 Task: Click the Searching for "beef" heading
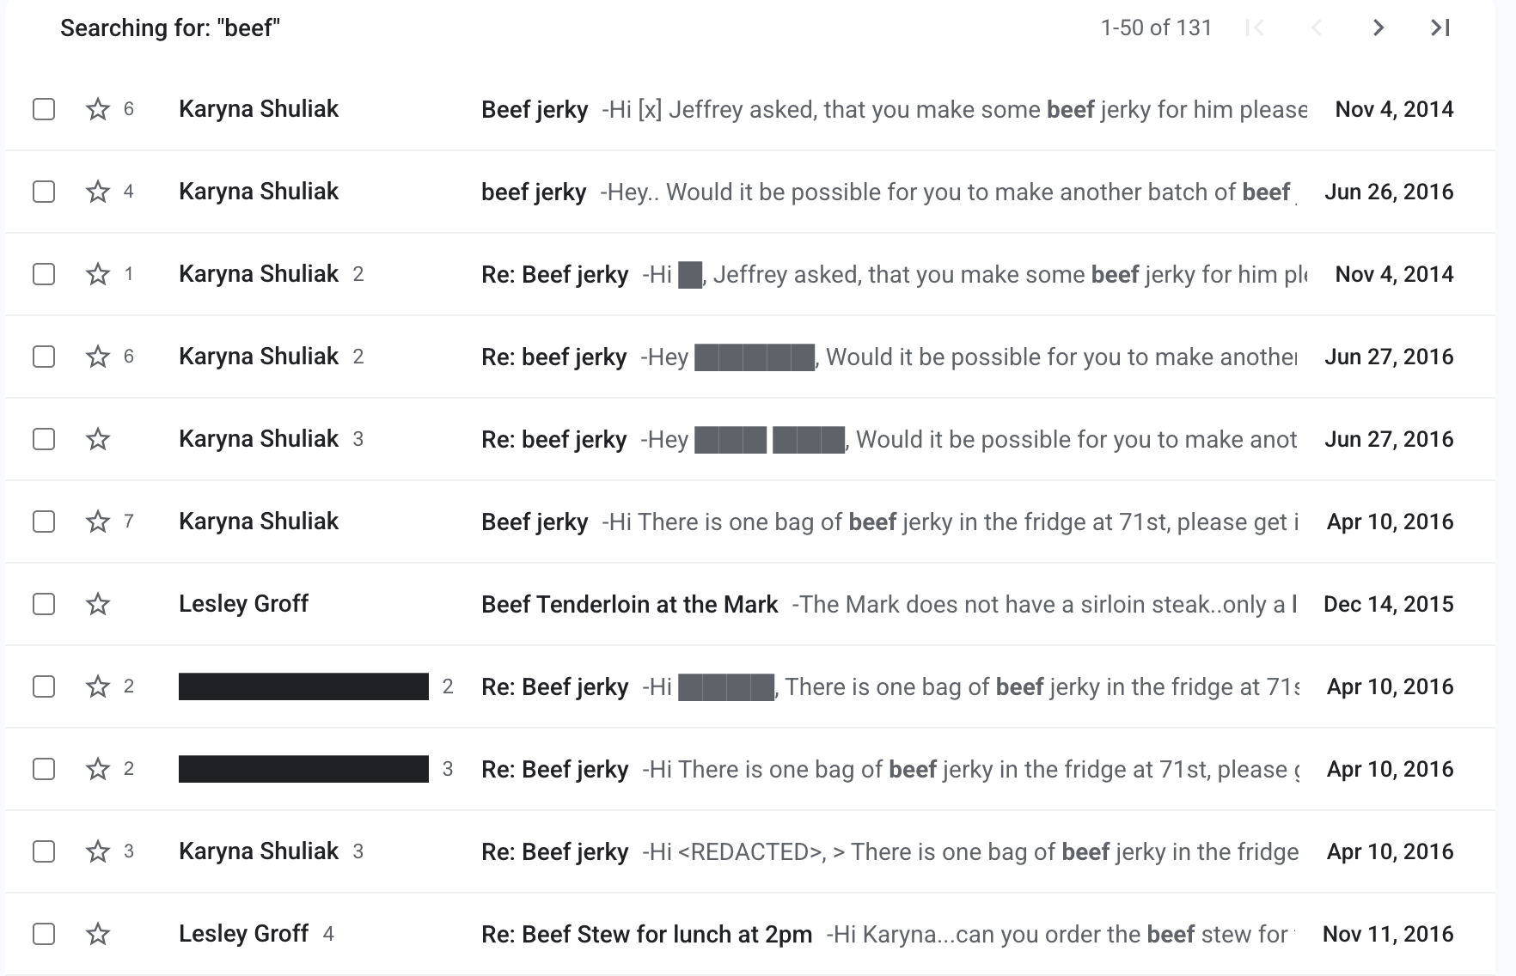tap(170, 28)
